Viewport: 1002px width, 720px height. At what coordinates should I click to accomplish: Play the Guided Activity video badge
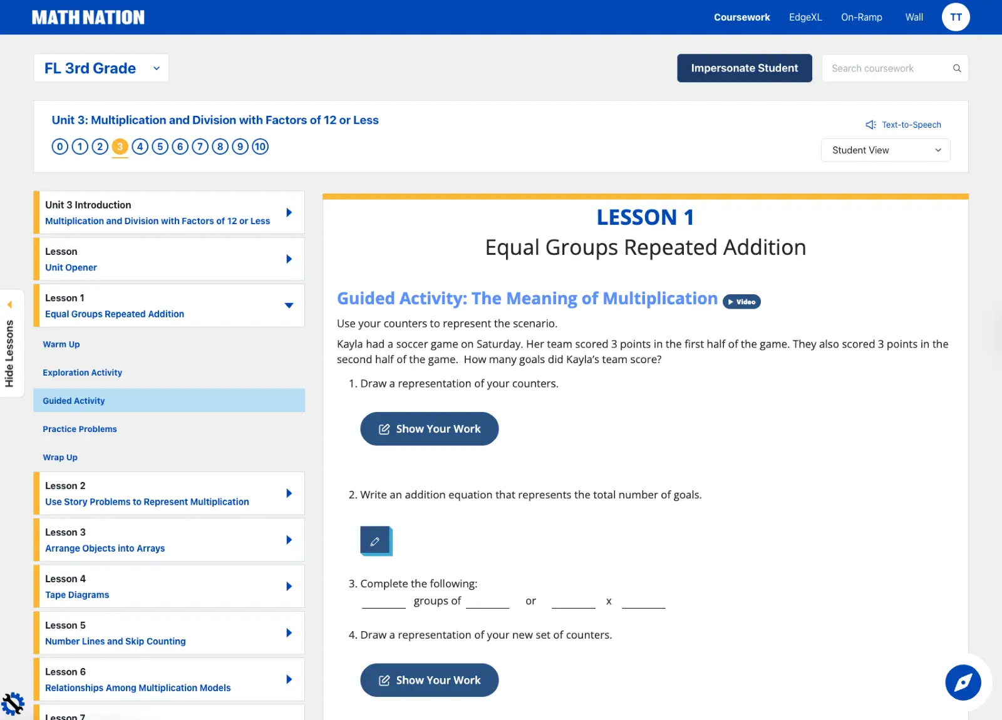(x=741, y=302)
